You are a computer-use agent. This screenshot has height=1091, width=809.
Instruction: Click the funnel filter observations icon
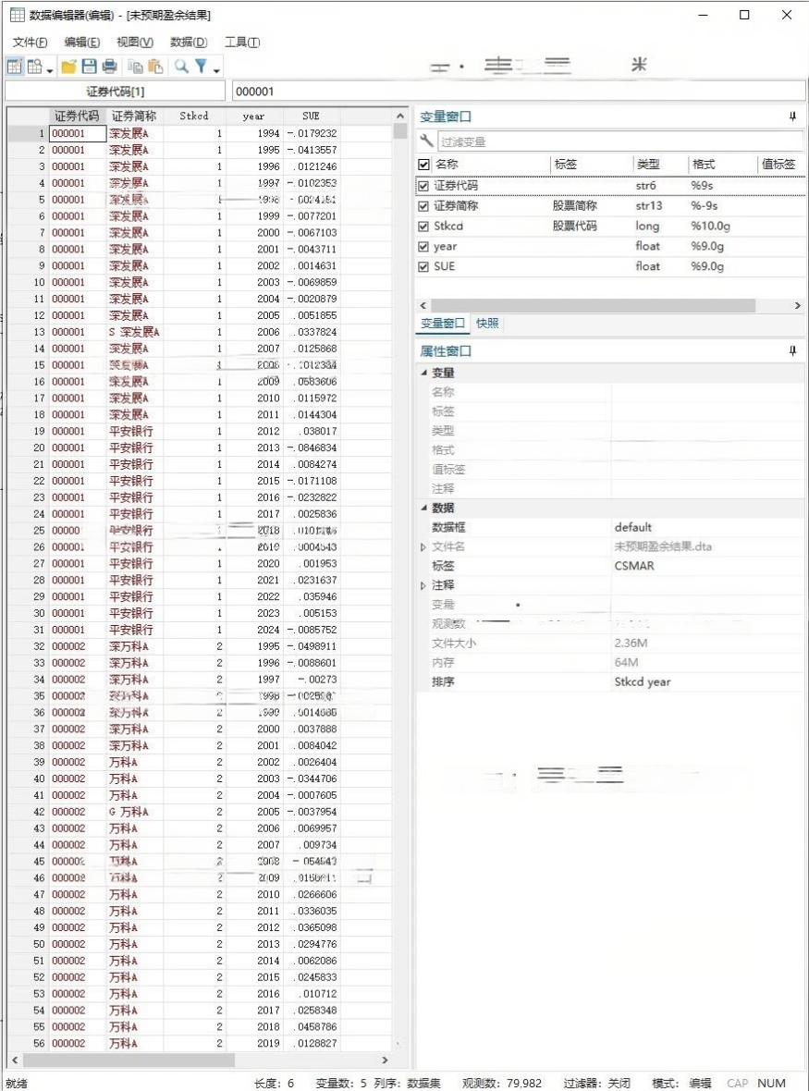coord(201,67)
